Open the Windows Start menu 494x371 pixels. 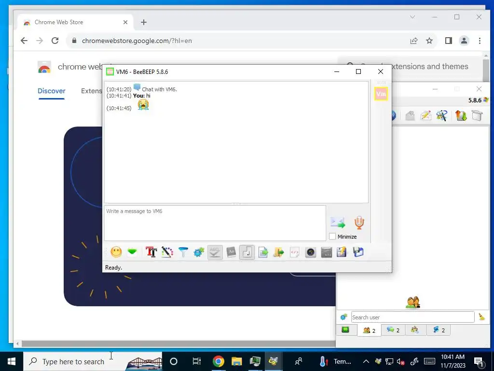[12, 361]
